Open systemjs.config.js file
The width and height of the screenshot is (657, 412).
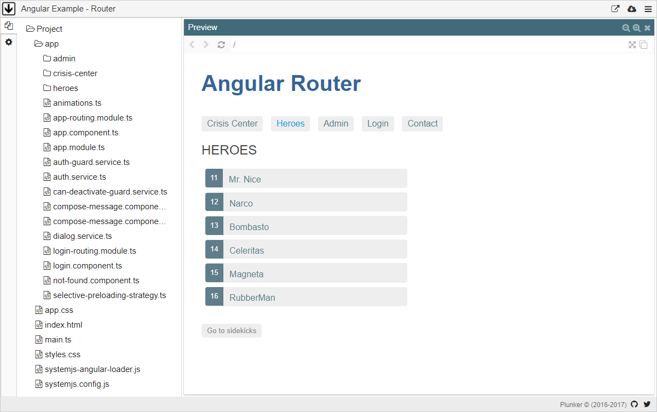[x=72, y=384]
